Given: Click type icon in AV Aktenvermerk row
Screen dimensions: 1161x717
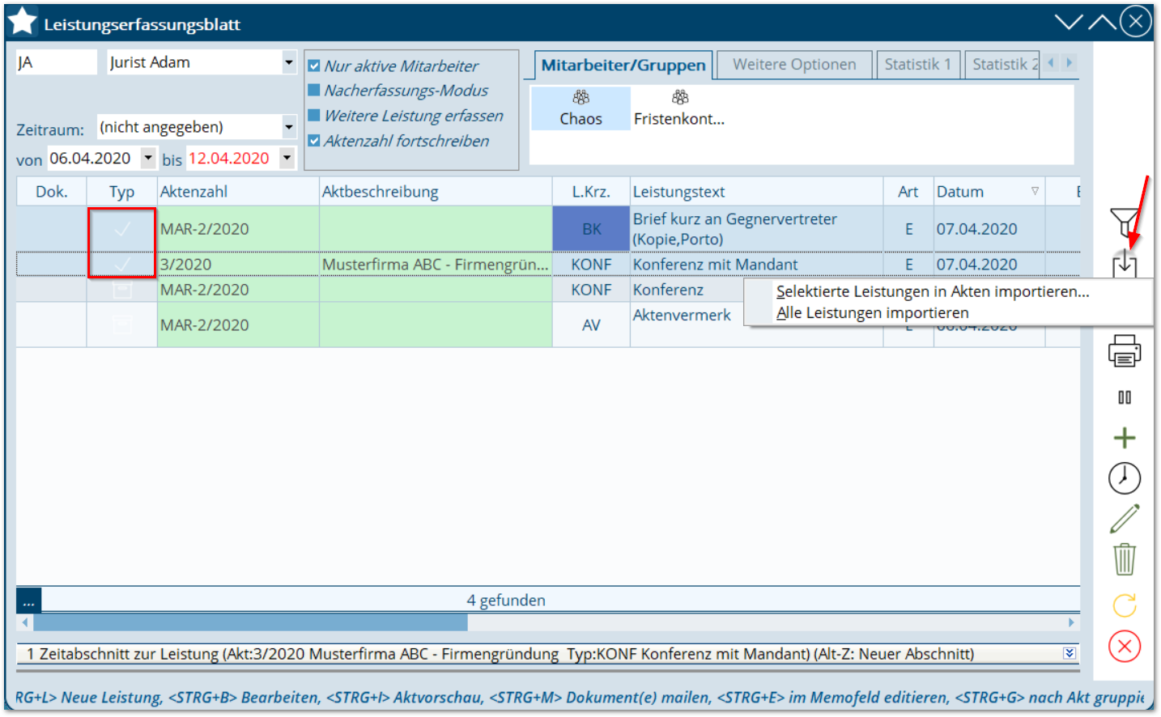Looking at the screenshot, I should pos(121,325).
